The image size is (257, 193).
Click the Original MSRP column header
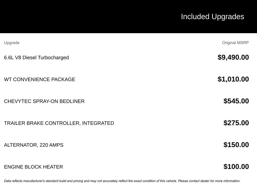click(235, 43)
